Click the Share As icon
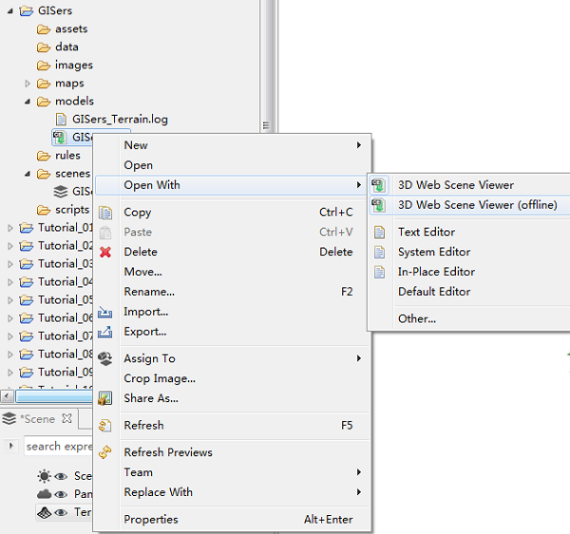Screen dimensions: 570x534 105,398
